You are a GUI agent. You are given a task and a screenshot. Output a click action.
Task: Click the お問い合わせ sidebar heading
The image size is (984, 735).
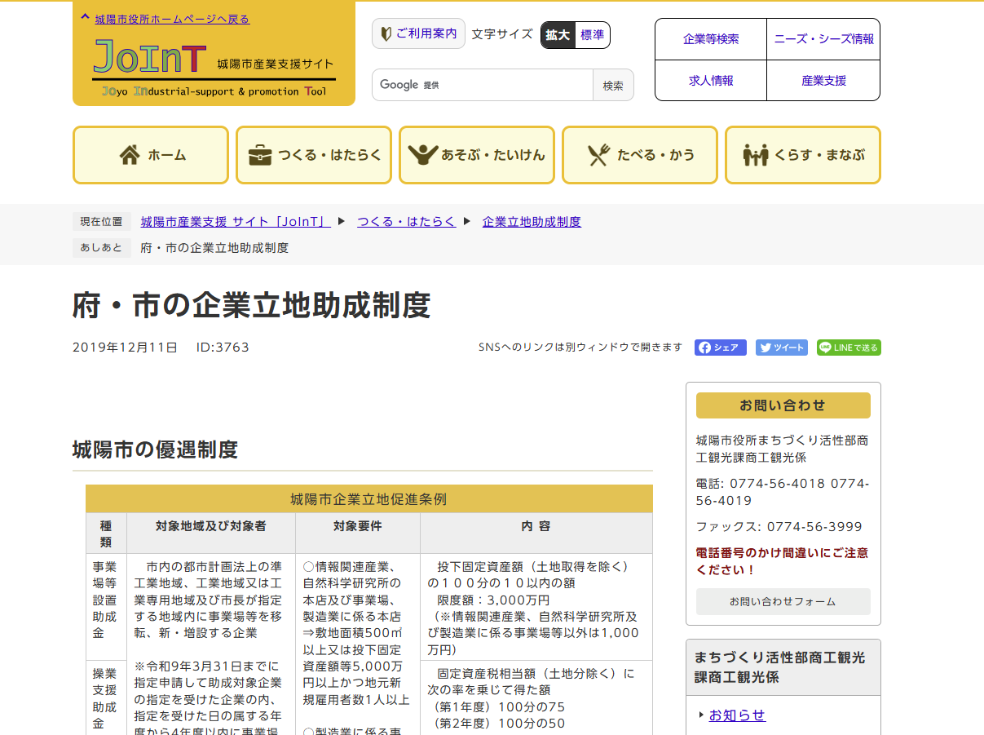pos(783,405)
